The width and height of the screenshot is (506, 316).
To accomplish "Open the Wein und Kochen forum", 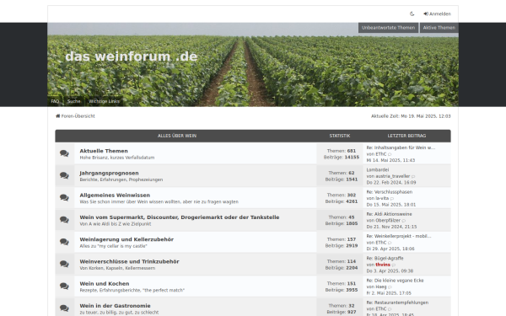I will 105,284.
